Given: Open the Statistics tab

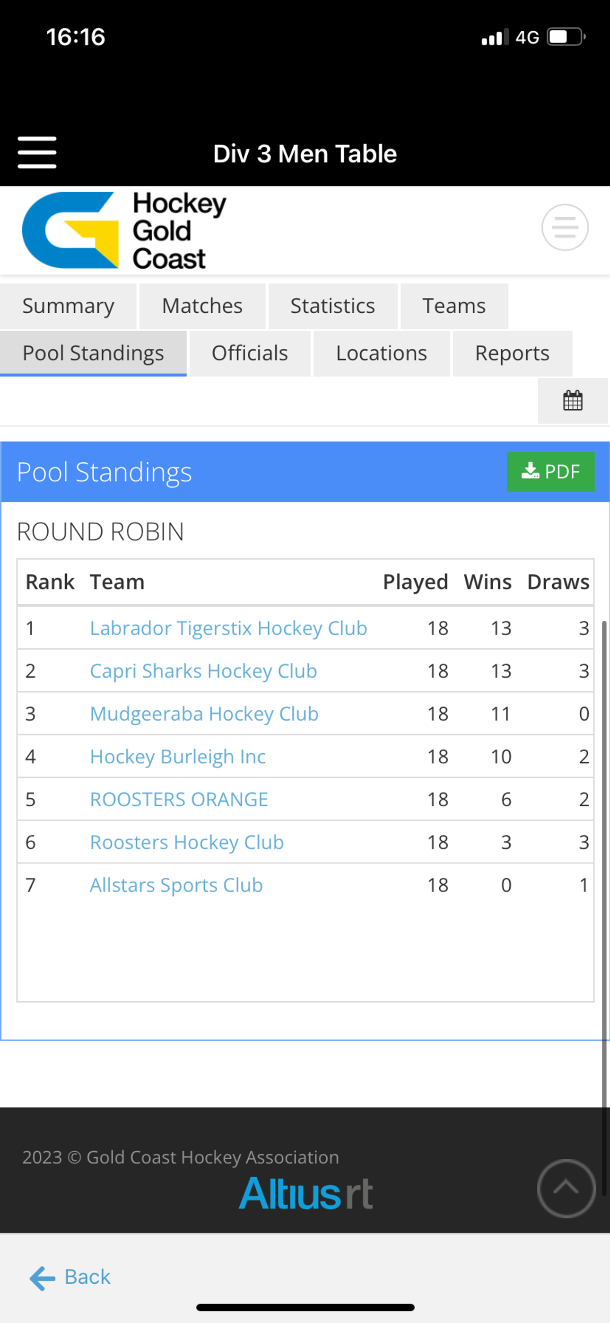Looking at the screenshot, I should [x=333, y=306].
